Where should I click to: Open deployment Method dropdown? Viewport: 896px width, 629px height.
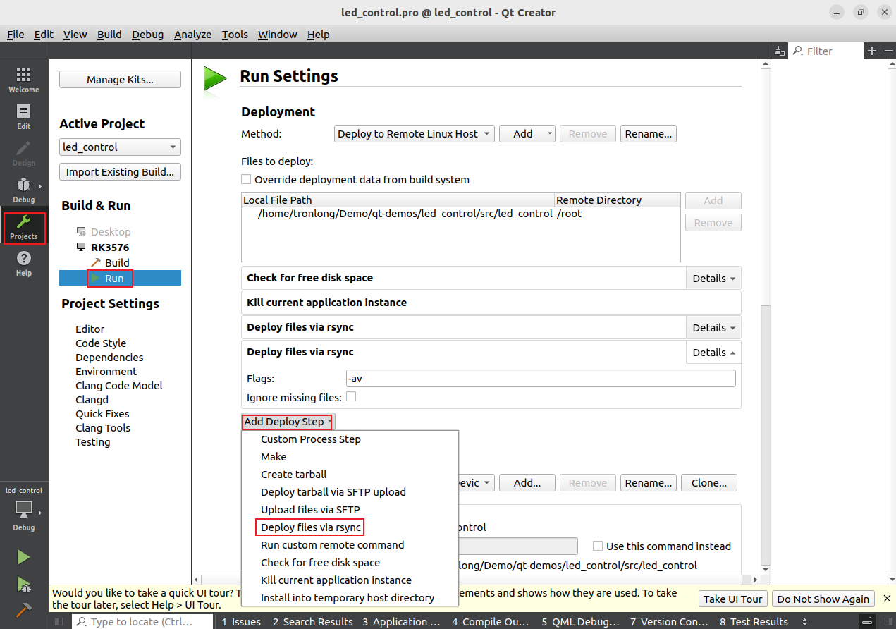pyautogui.click(x=414, y=134)
